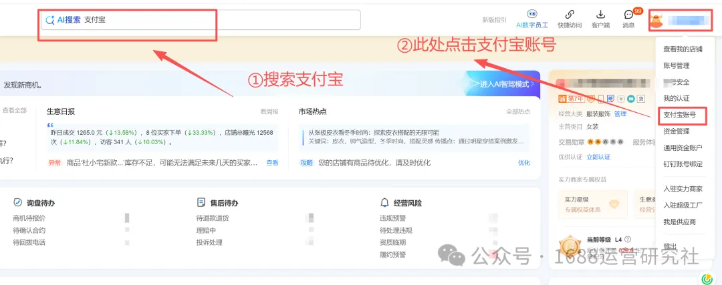Select 钉钉账号绑定 menu item
Viewport: 722px width, 285px height.
(683, 164)
